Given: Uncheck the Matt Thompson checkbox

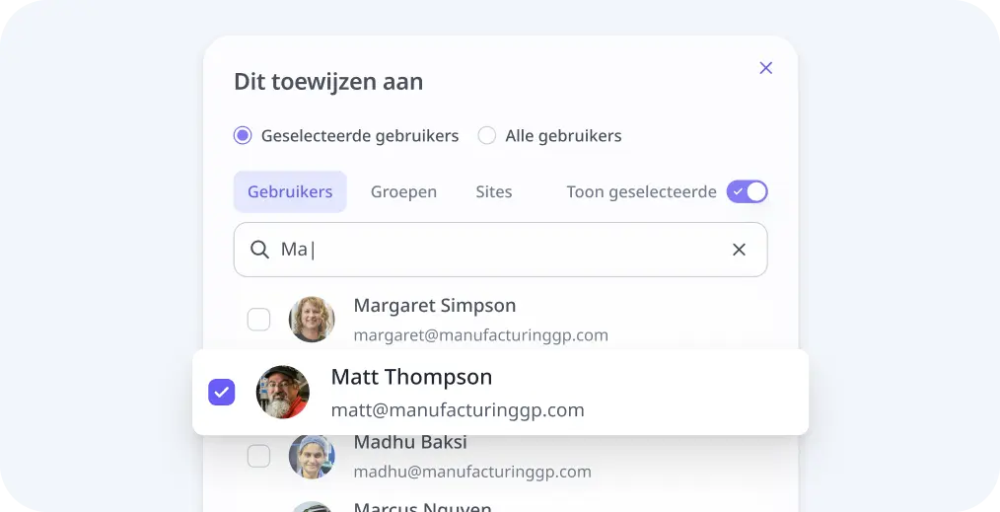Looking at the screenshot, I should point(222,392).
